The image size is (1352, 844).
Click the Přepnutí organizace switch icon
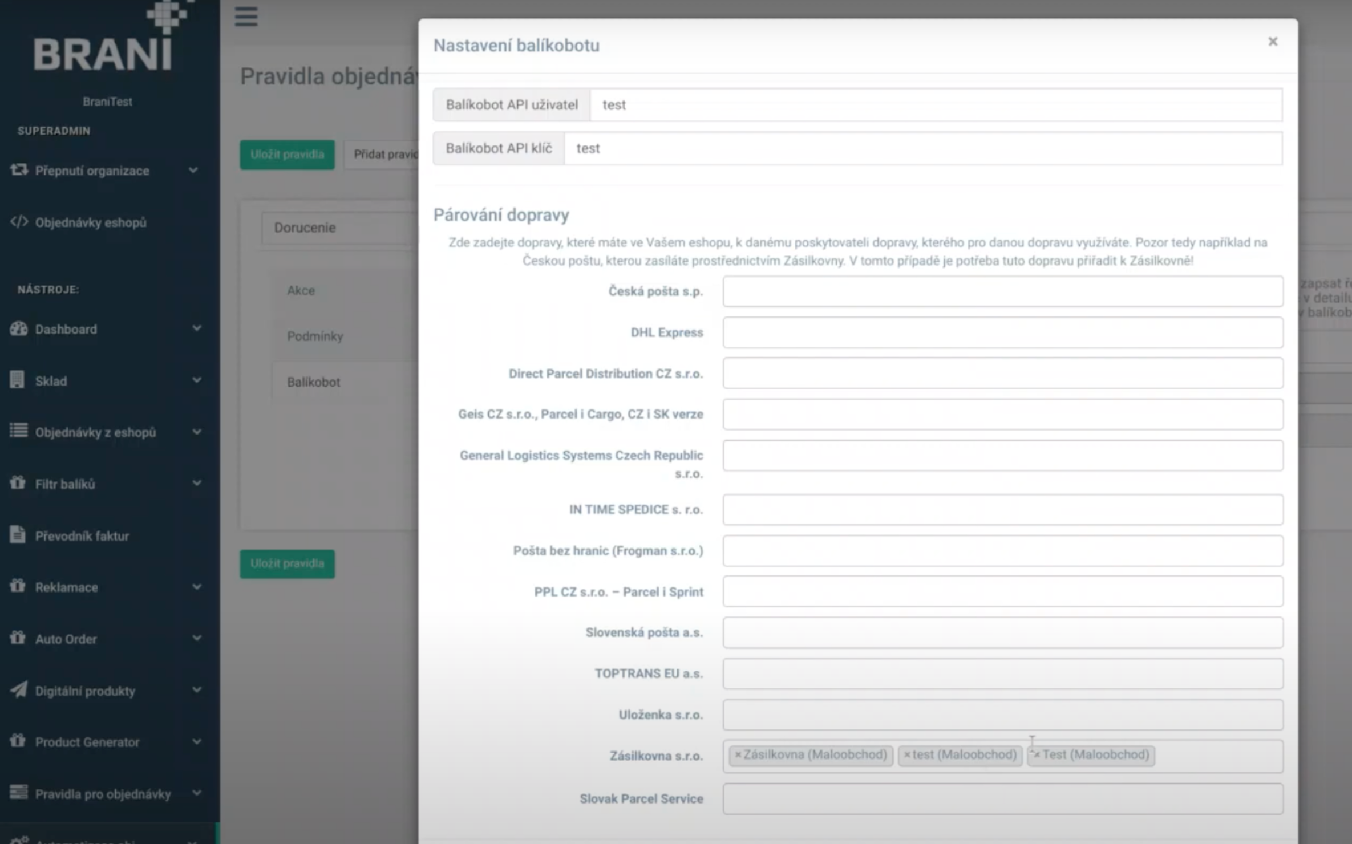[19, 170]
